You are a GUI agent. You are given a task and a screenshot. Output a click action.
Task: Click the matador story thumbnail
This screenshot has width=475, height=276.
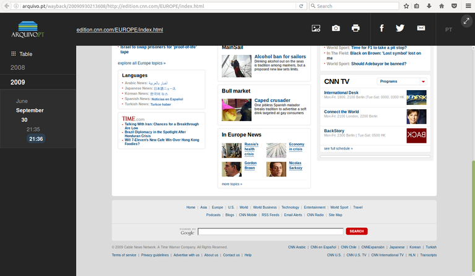tap(237, 110)
